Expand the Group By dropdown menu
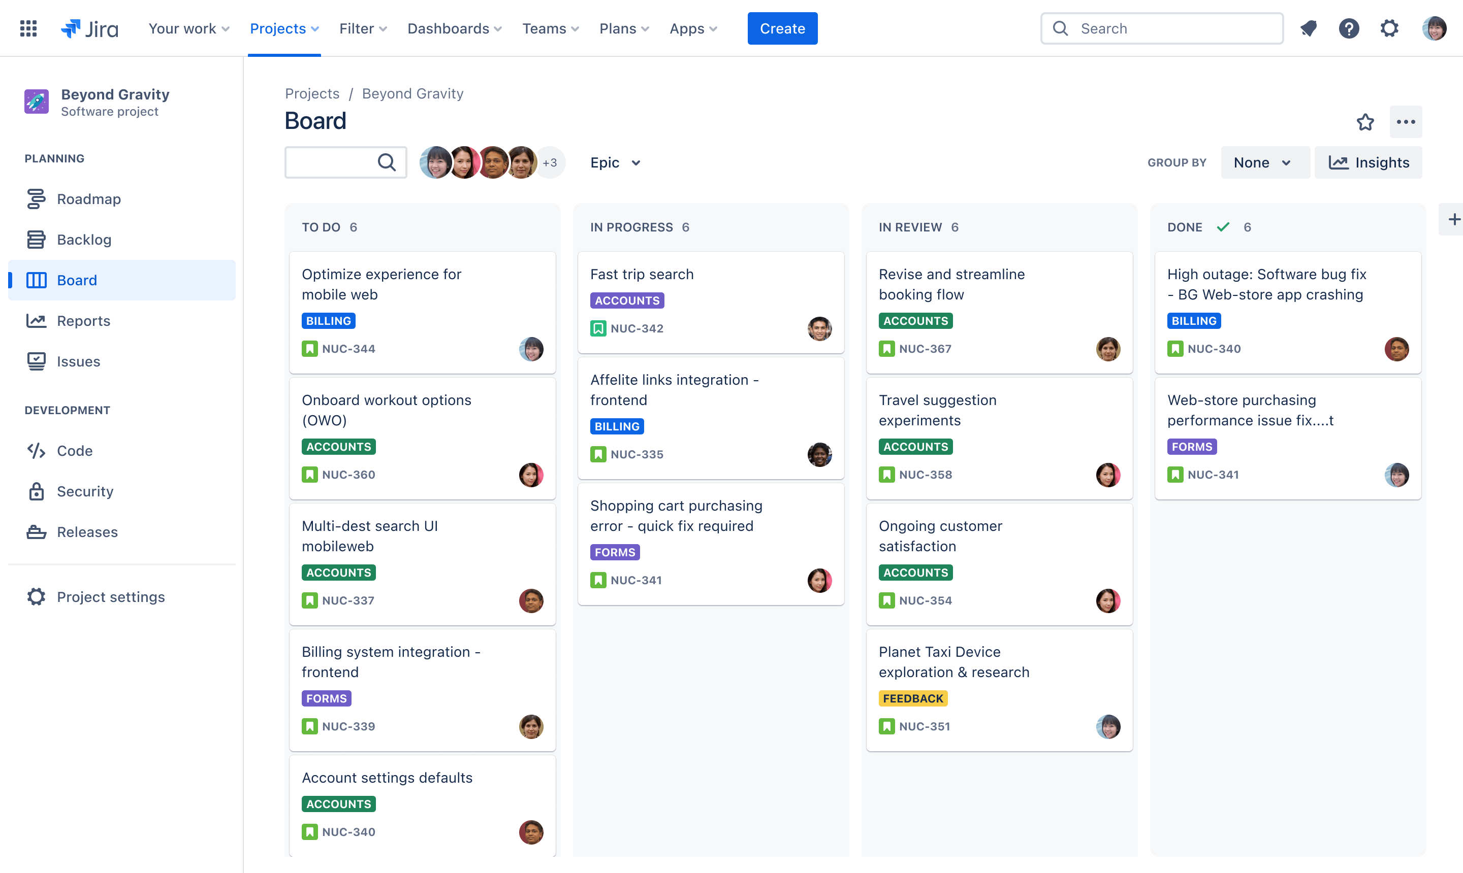The width and height of the screenshot is (1463, 873). tap(1261, 162)
